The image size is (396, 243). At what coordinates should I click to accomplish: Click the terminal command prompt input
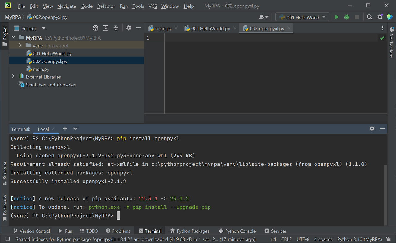point(118,216)
